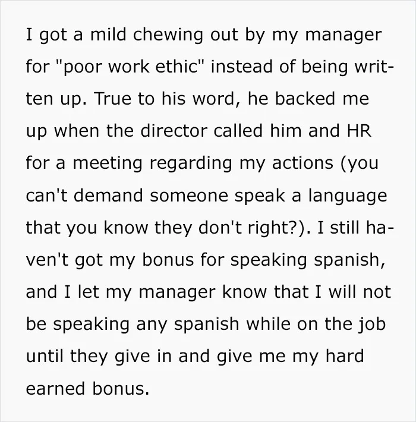Click the word "mild" in the text
The width and height of the screenshot is (416, 422).
pyautogui.click(x=108, y=34)
